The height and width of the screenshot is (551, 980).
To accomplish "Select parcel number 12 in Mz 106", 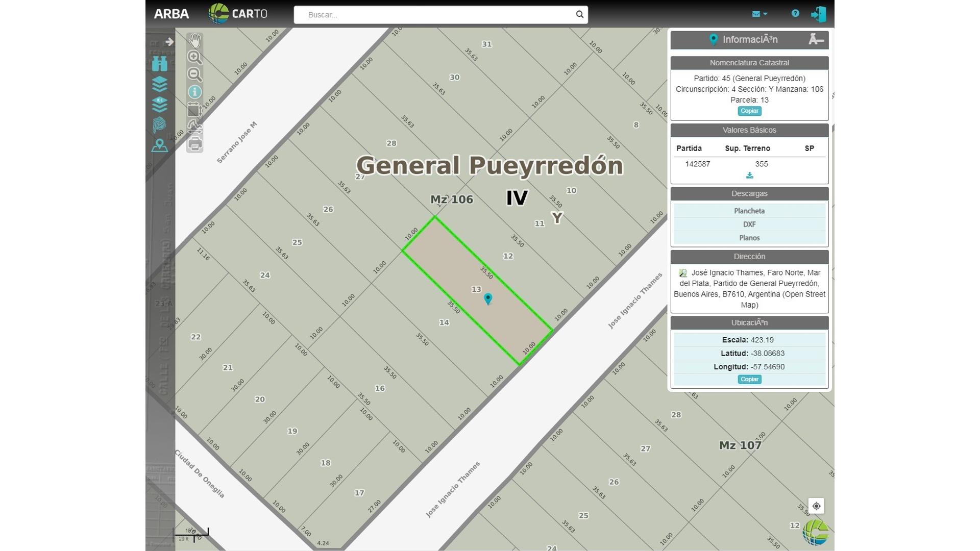I will (x=508, y=256).
